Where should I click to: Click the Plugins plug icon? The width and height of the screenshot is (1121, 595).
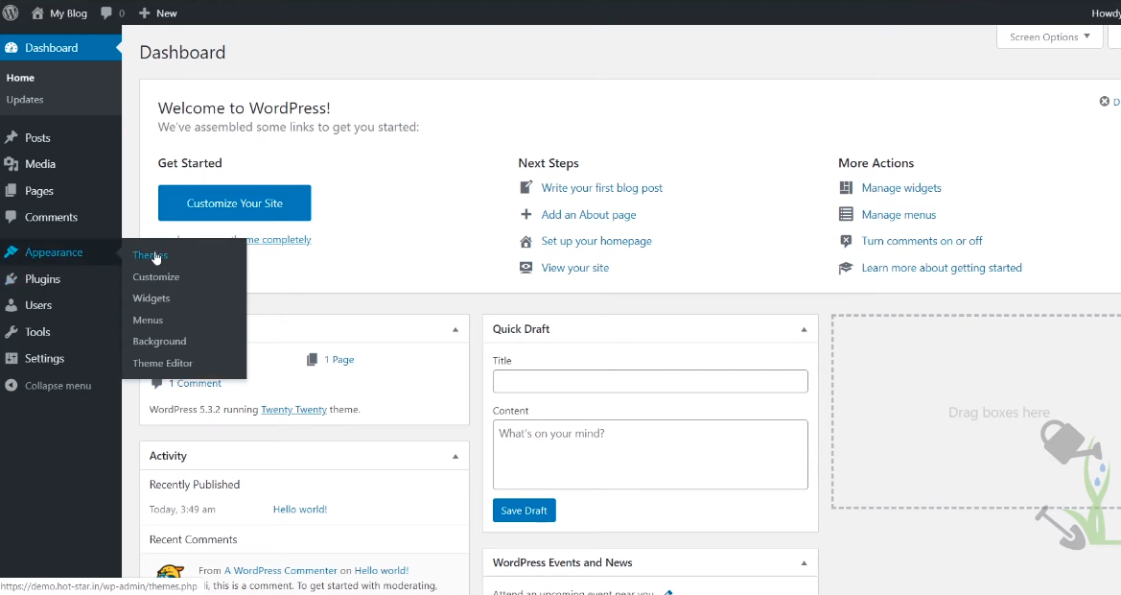point(12,279)
